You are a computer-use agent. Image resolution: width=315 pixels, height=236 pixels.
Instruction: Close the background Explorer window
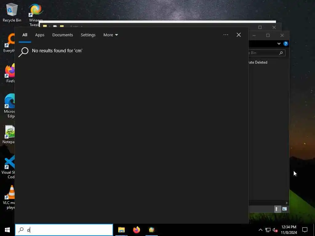tap(274, 27)
